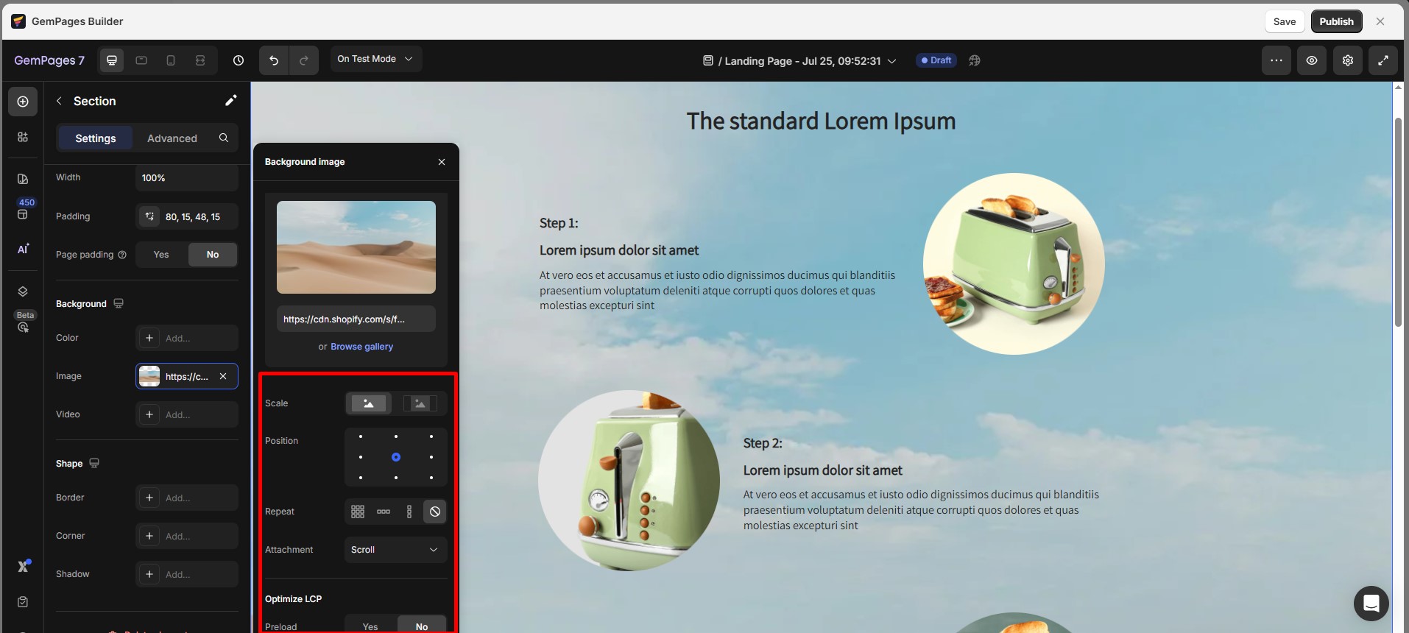1409x633 pixels.
Task: Add a background Video
Action: click(187, 414)
